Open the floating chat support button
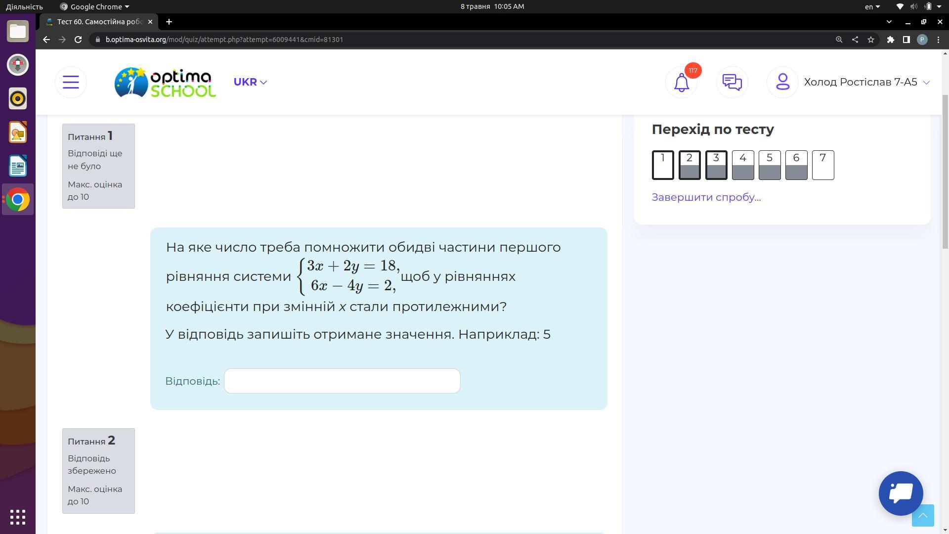This screenshot has width=949, height=534. click(x=901, y=493)
